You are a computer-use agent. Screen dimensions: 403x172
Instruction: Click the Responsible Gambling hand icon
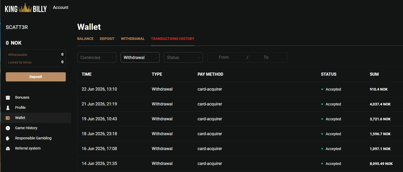[8, 138]
